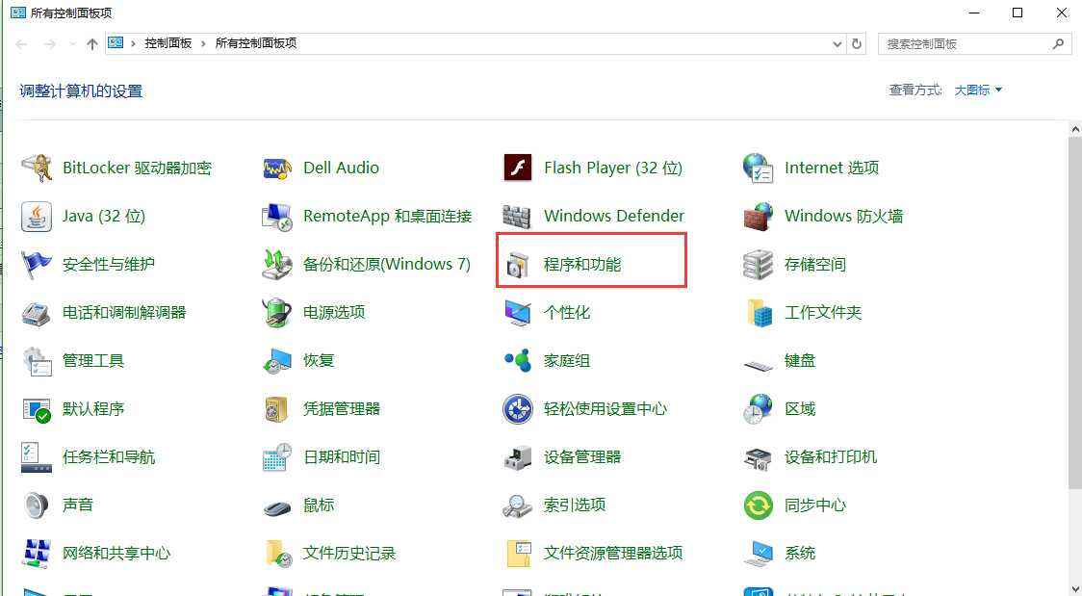The height and width of the screenshot is (596, 1082).
Task: Open the Windows 防火墙 icon
Action: tap(758, 216)
